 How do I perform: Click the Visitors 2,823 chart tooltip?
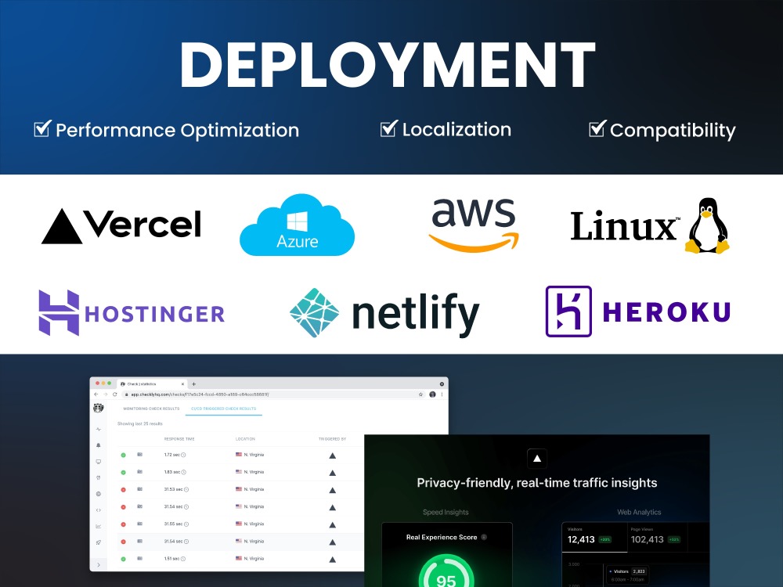[627, 575]
